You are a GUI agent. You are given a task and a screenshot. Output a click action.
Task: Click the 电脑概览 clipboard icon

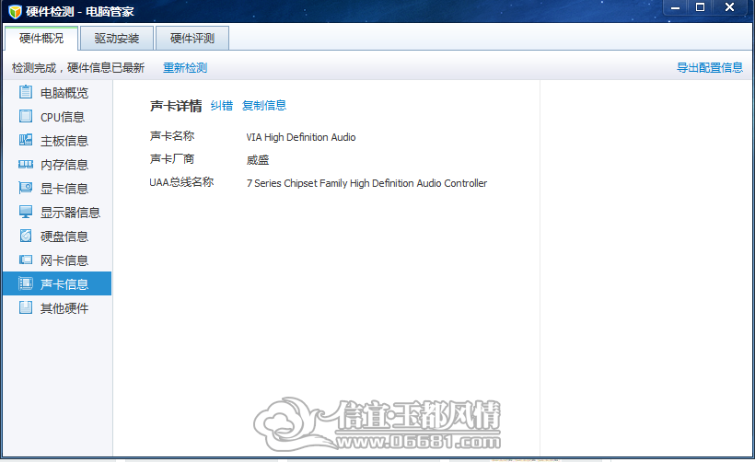26,91
